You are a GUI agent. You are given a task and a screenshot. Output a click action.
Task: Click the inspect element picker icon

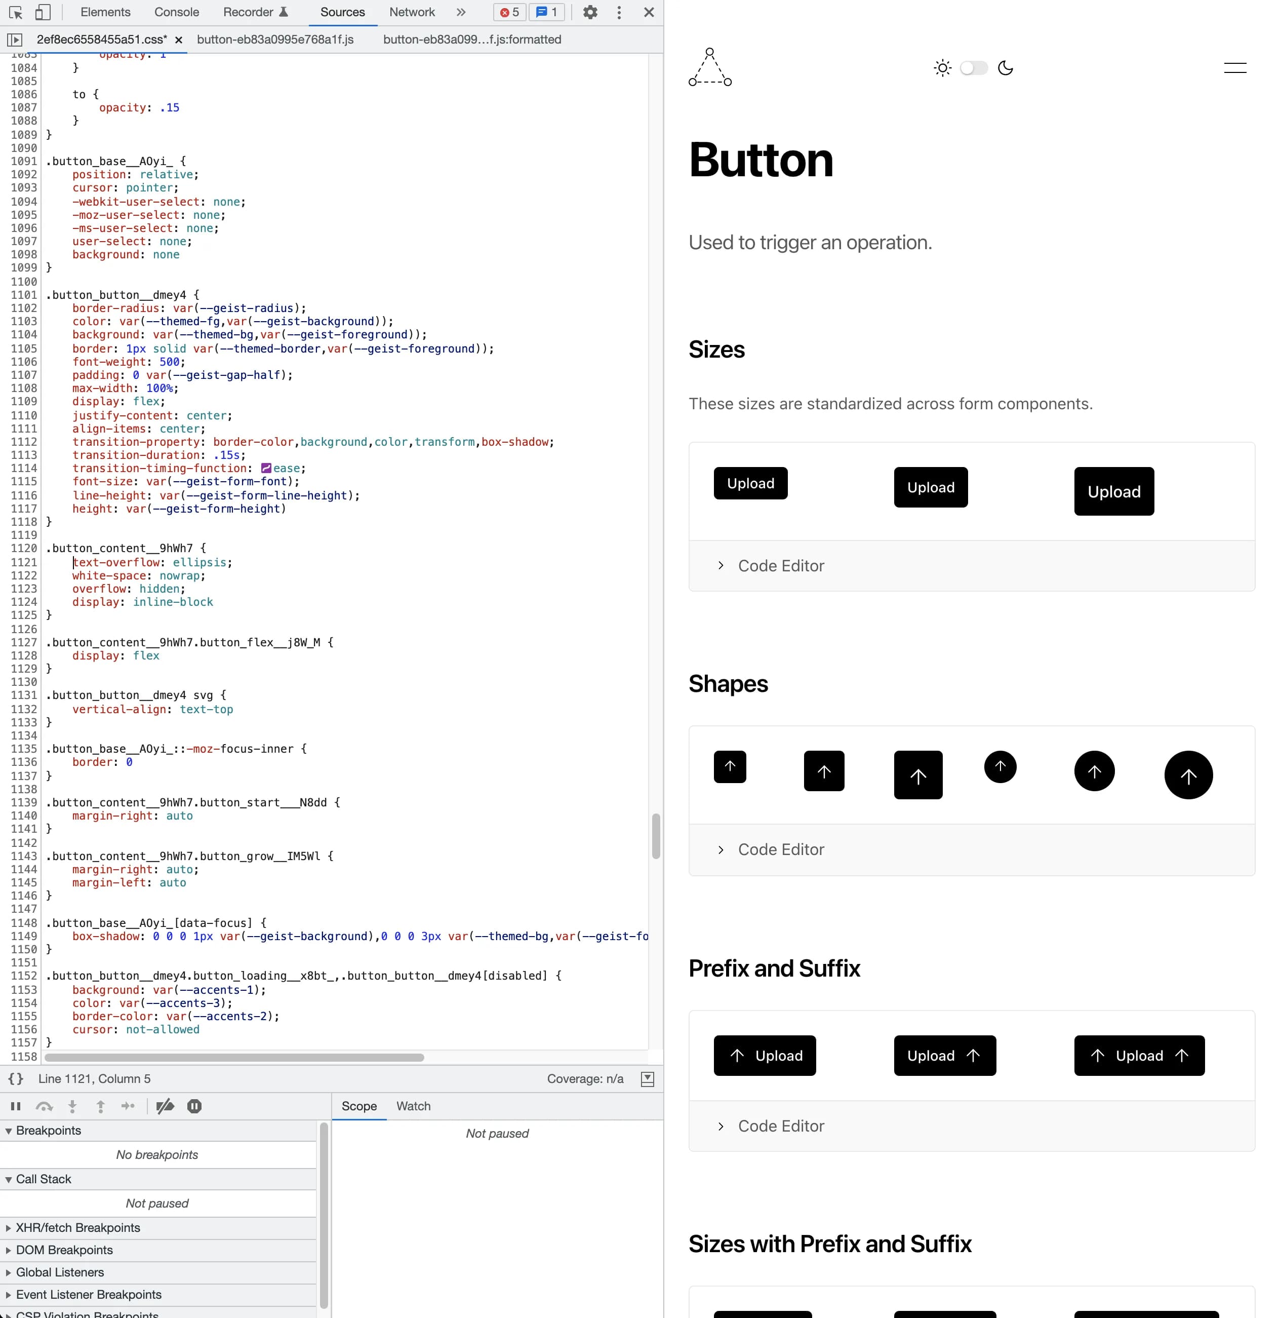point(16,12)
